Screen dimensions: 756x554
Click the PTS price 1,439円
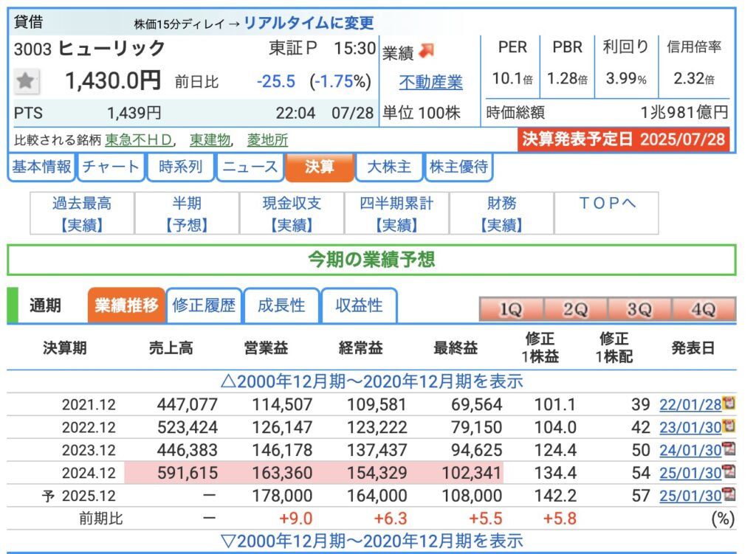[x=134, y=113]
